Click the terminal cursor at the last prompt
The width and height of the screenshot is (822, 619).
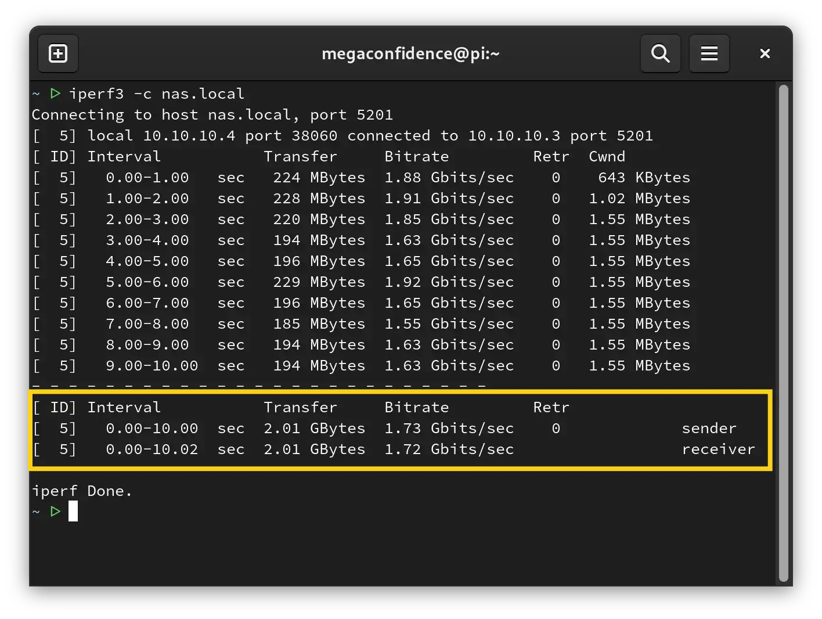point(73,512)
